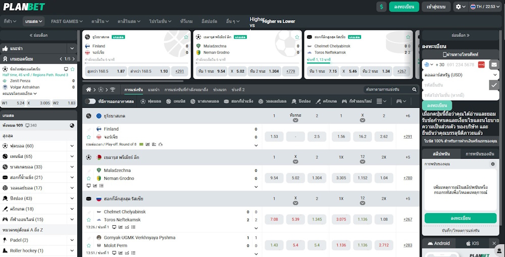Open bet slip settings gear
The image size is (505, 257).
coord(492,164)
